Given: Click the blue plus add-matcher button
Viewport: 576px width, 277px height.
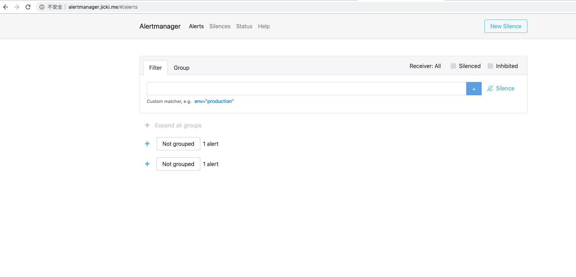Looking at the screenshot, I should click(474, 89).
